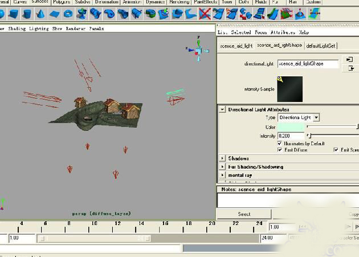359x257 pixels.
Task: Click the go to output connection icon
Action: (x=350, y=68)
